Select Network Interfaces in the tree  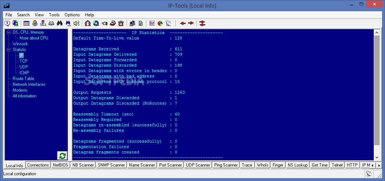pos(29,84)
